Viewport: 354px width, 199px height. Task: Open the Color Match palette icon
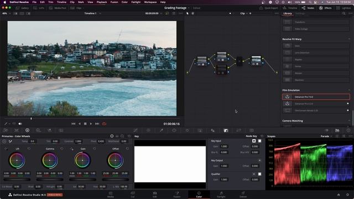pos(17,130)
